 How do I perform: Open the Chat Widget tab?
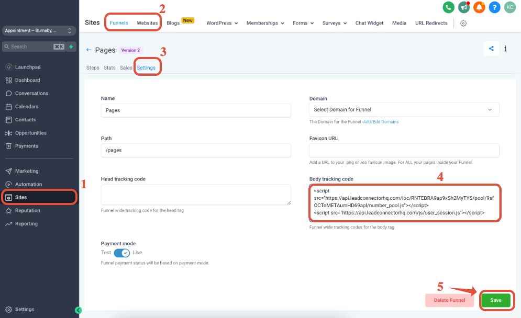coord(369,23)
